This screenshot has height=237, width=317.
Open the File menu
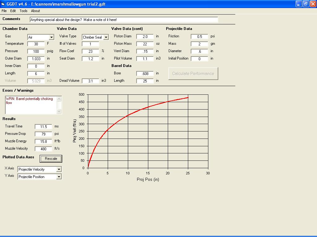[x=4, y=11]
